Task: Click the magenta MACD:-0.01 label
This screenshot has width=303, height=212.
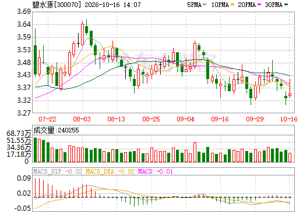Action: coord(156,171)
